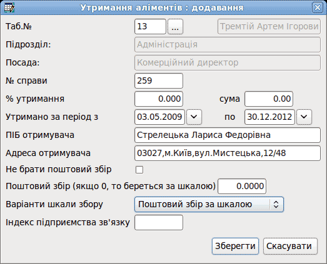The image size is (327, 264).
Task: Click the start date field 03.05.2009
Action: click(x=159, y=117)
